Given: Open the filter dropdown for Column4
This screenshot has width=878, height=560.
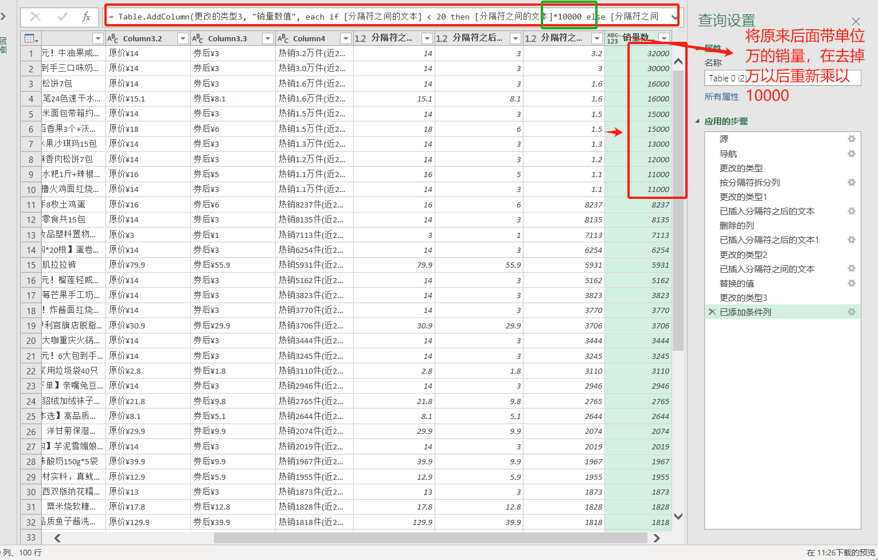Looking at the screenshot, I should click(x=345, y=38).
